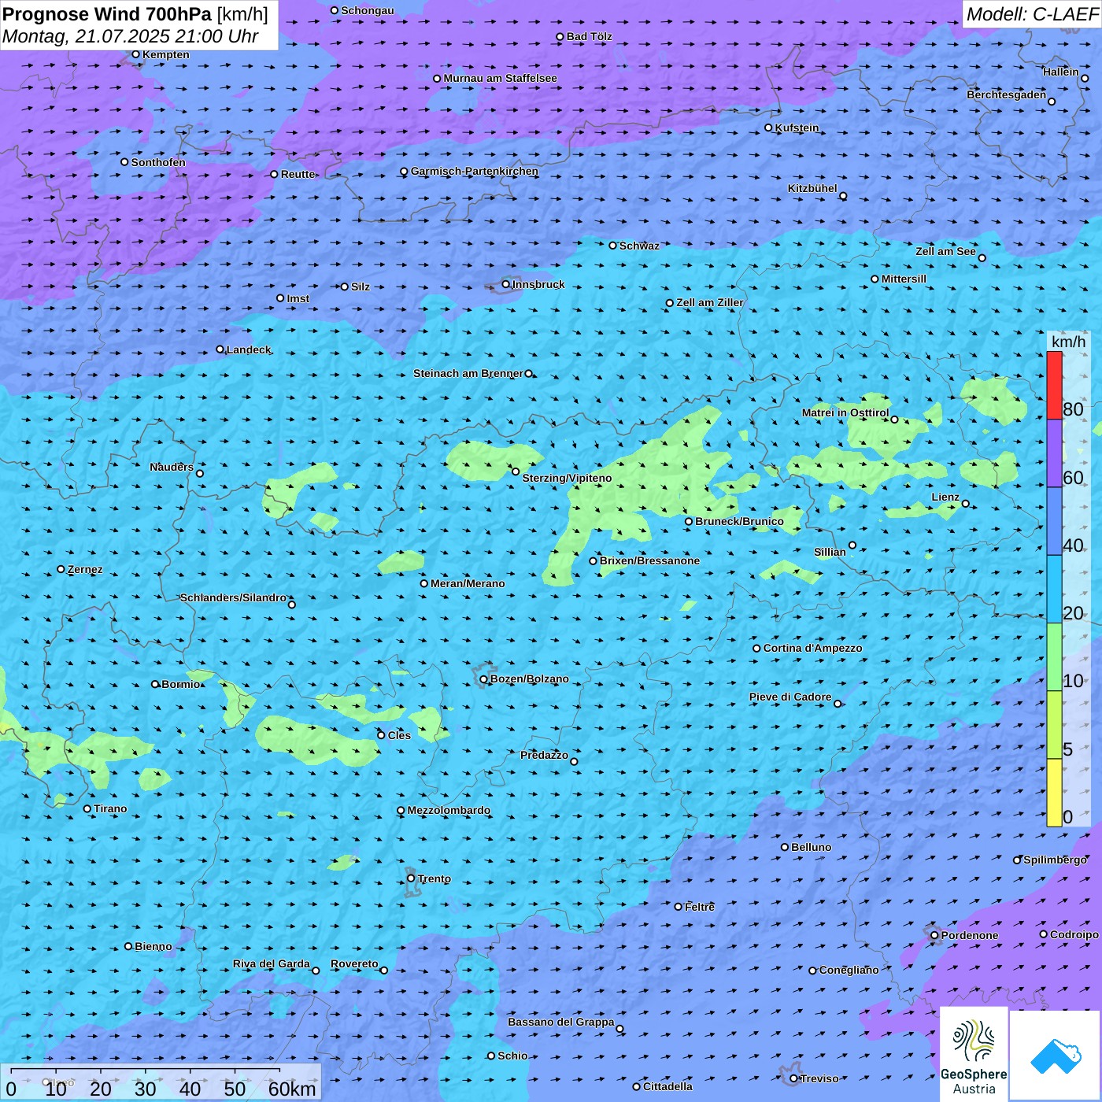Click the yellow 0-5 km/h legend color
1102x1102 pixels.
point(1054,793)
